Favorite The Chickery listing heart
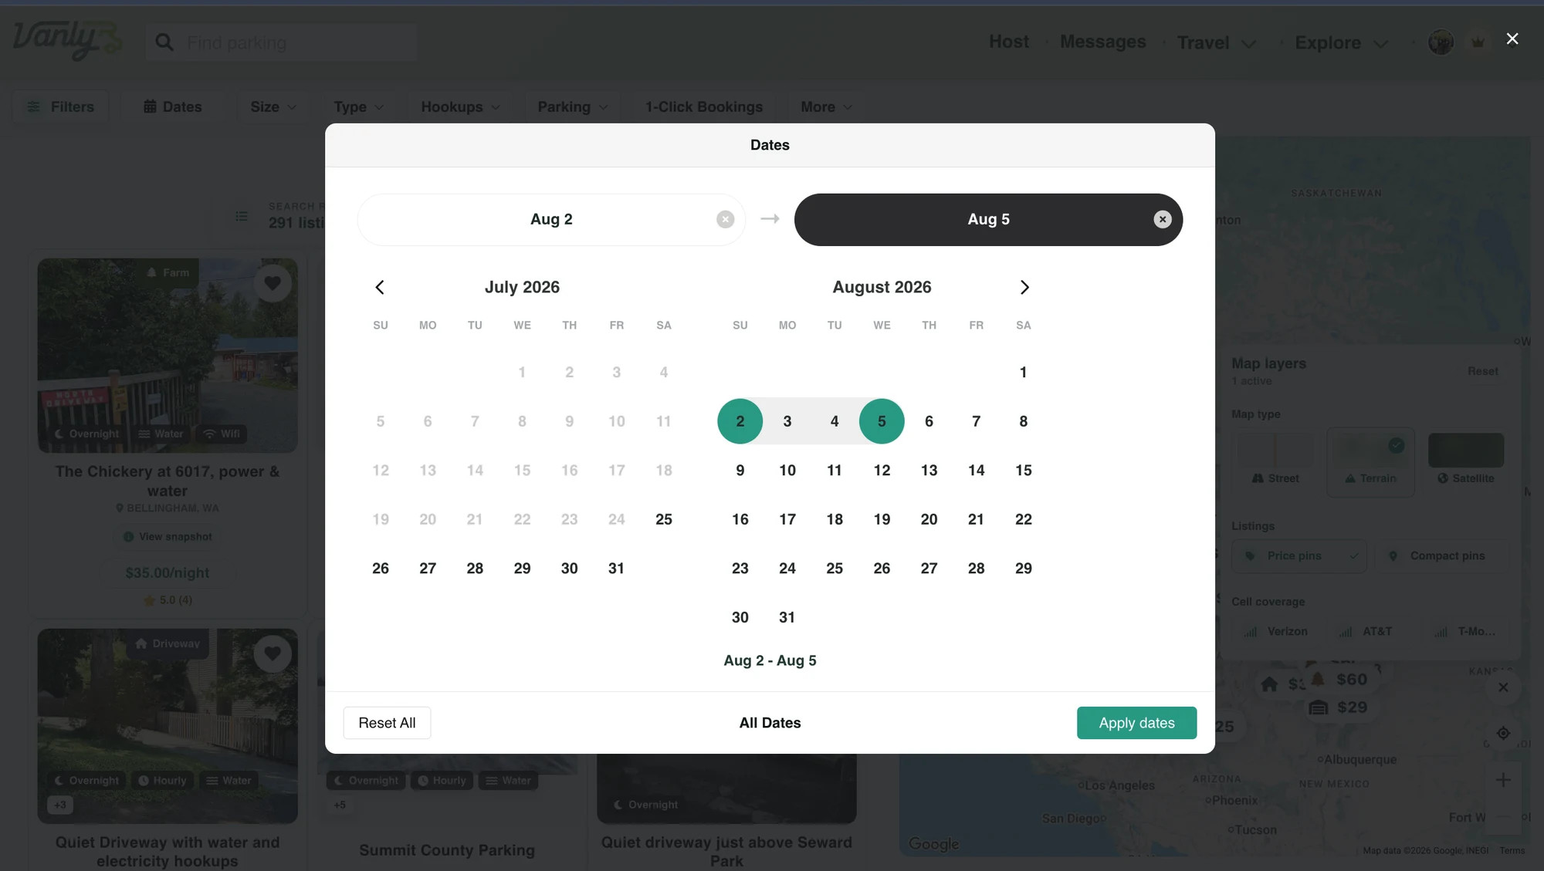This screenshot has height=871, width=1544. [x=273, y=283]
